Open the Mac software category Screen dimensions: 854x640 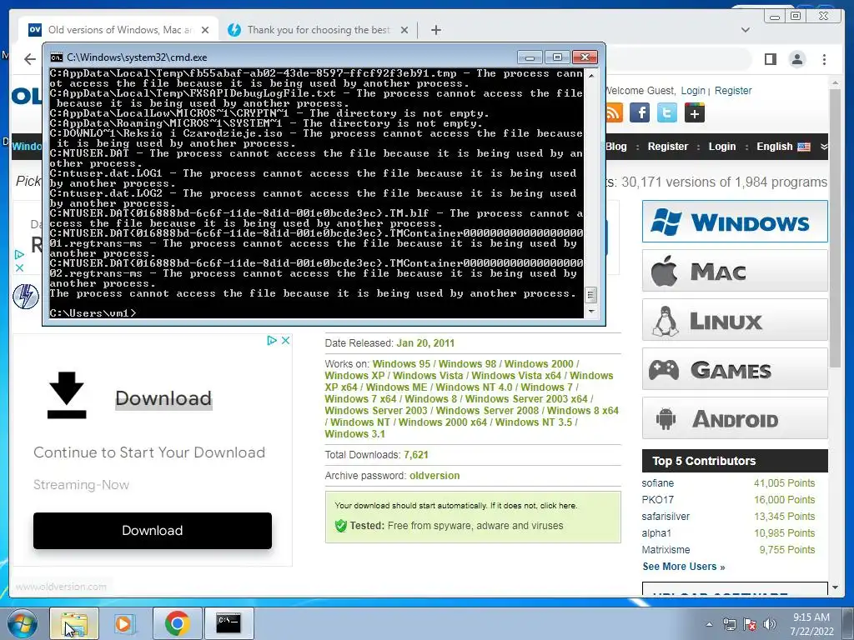[735, 271]
